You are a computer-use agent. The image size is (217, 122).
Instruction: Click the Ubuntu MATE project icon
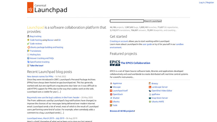(x=150, y=102)
